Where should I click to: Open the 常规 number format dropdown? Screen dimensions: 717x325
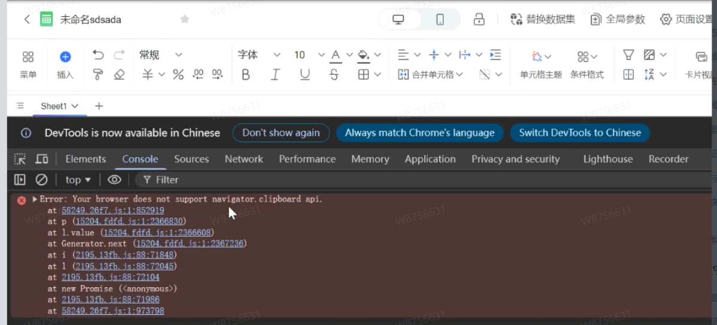tap(161, 55)
